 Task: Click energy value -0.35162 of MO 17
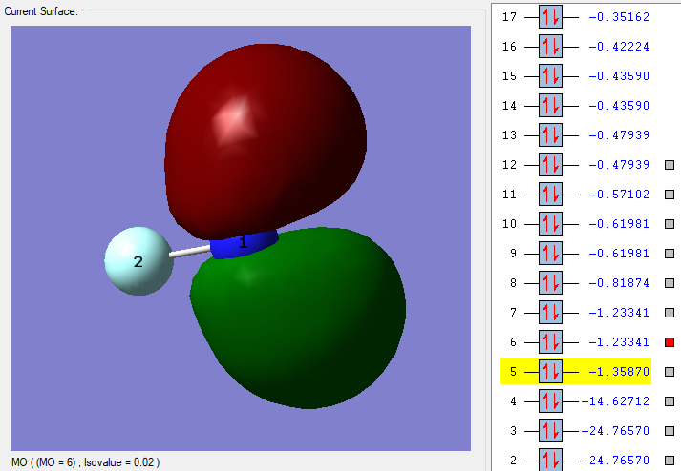tap(619, 17)
